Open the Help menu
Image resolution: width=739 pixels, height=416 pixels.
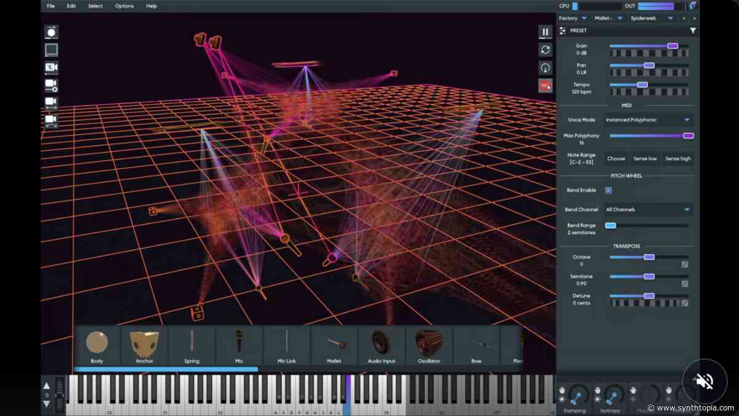[x=151, y=6]
